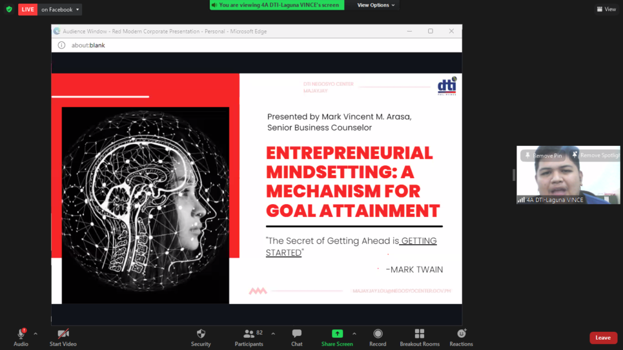The image size is (623, 350).
Task: Click the green Share Screen icon
Action: click(336, 334)
